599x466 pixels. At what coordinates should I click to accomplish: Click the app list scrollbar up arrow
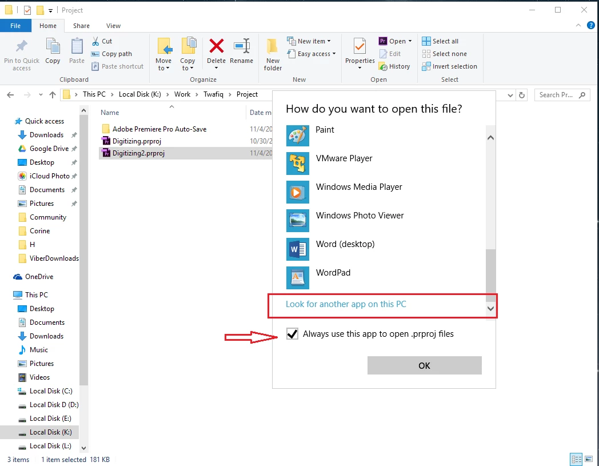pyautogui.click(x=490, y=138)
